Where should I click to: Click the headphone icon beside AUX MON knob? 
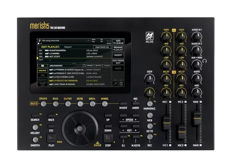205,61
